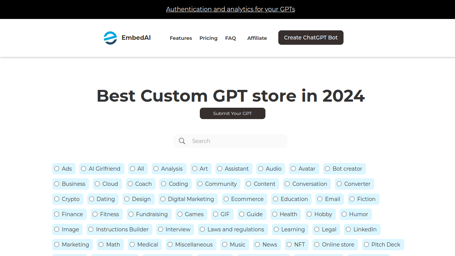
Task: Open the Affiliate menu item
Action: click(x=257, y=38)
